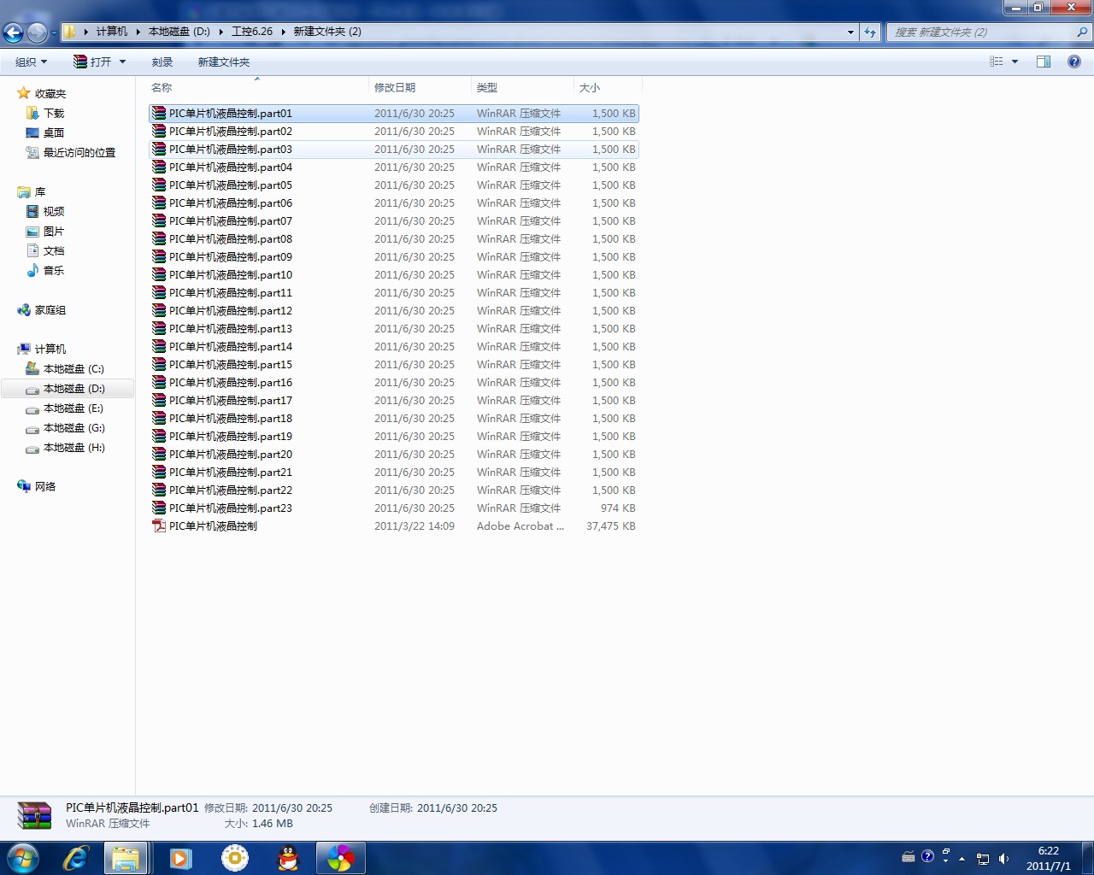Image resolution: width=1094 pixels, height=875 pixels.
Task: Toggle the preview pane icon
Action: point(1043,62)
